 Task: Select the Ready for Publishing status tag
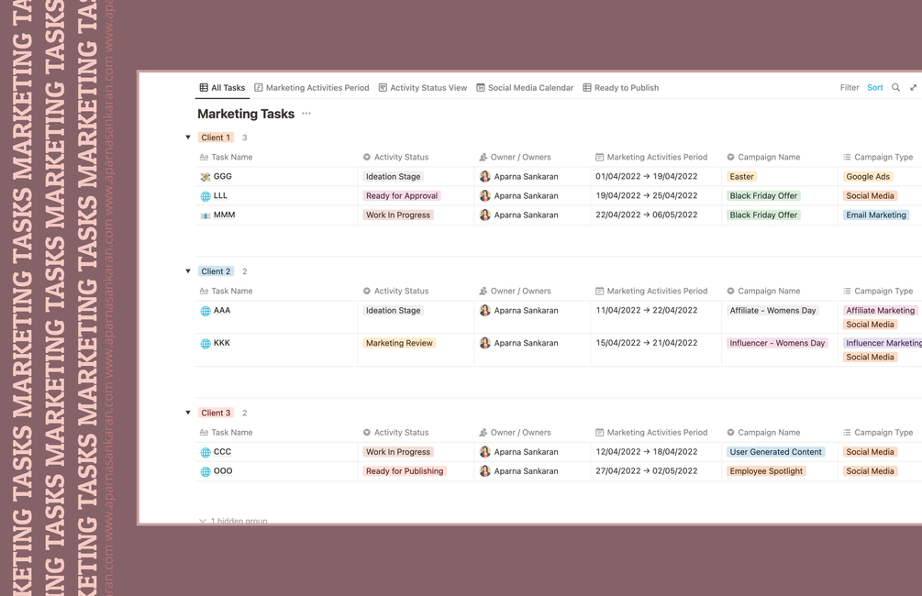405,471
